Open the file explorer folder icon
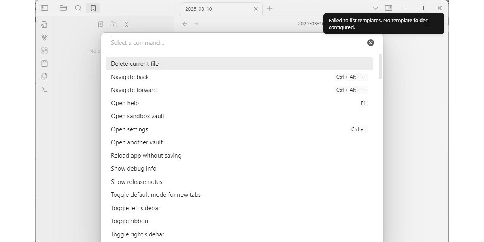This screenshot has width=484, height=242. pos(63,8)
